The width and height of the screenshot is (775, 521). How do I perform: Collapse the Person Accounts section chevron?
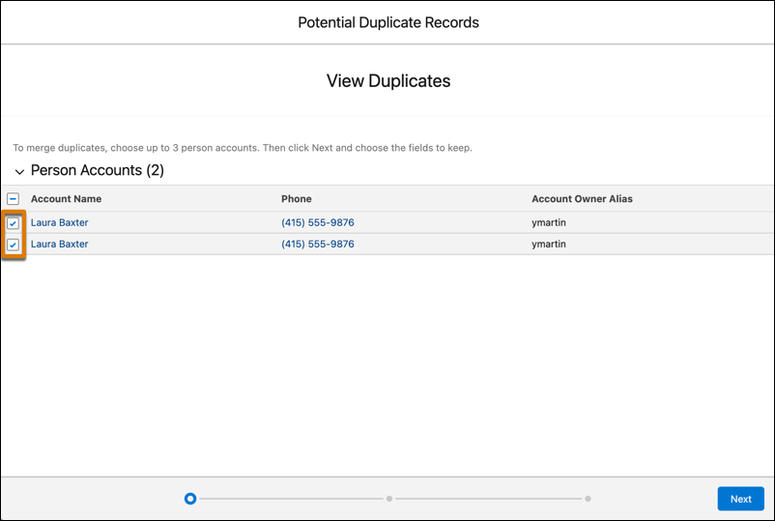point(19,172)
